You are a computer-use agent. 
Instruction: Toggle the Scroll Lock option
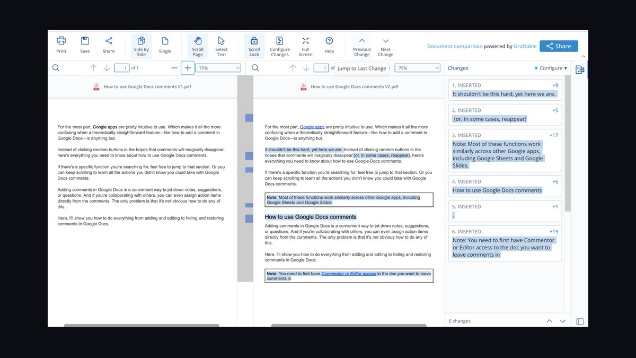(x=254, y=46)
